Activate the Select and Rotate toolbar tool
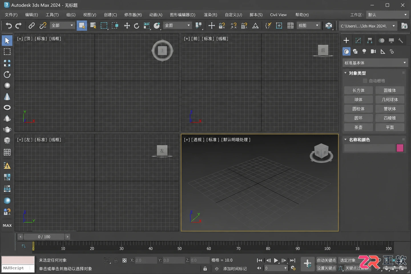 (x=136, y=26)
